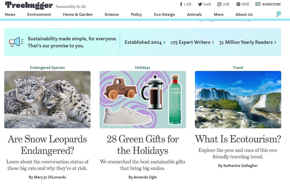Open the News menu
Viewport: 290px width, 189px height.
(x=10, y=15)
